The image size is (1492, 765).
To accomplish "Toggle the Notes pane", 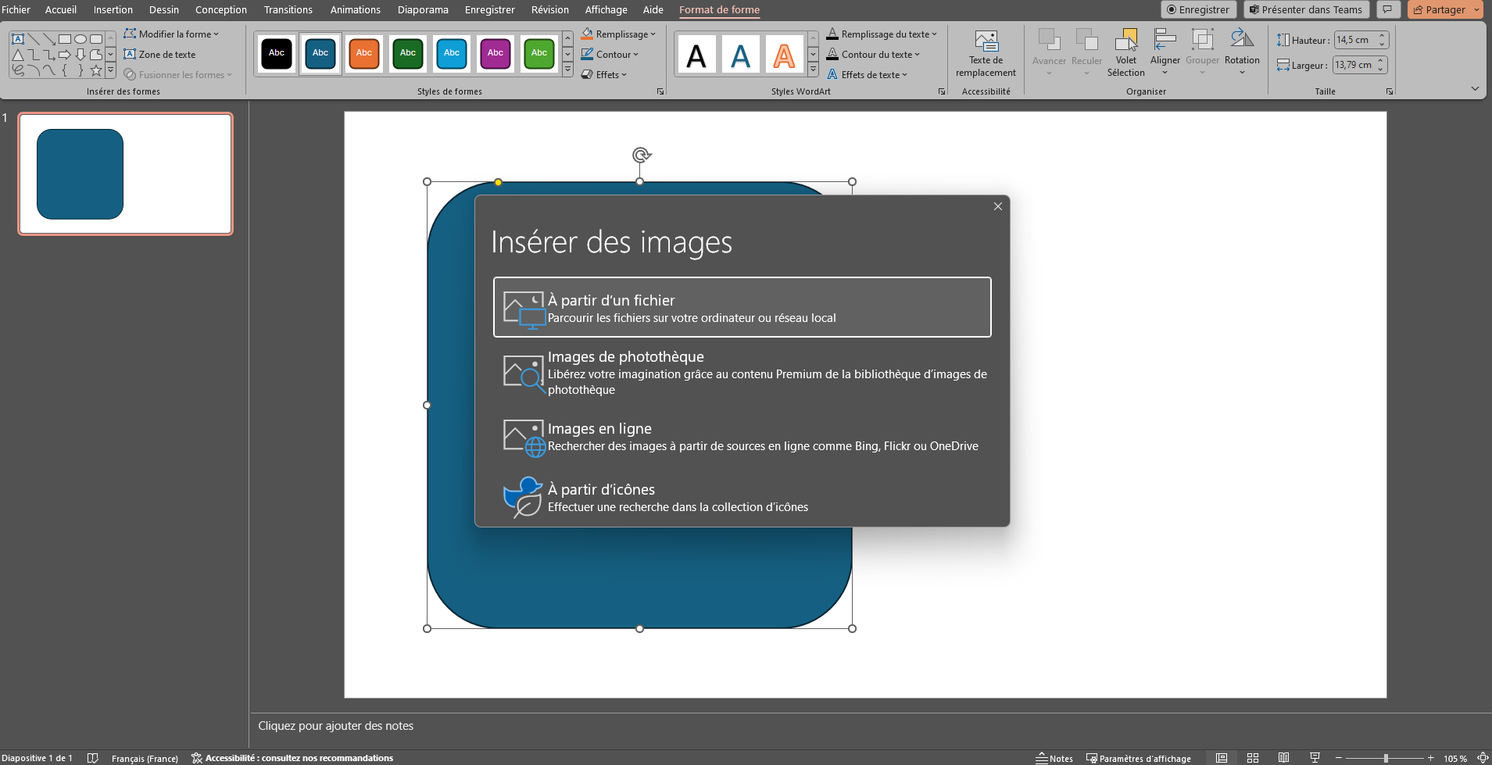I will 1054,758.
